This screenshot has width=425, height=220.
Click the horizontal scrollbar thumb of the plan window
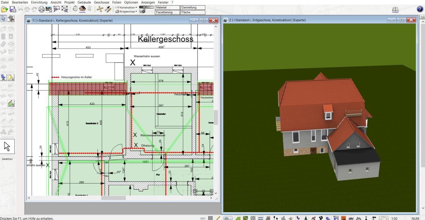tap(113, 198)
